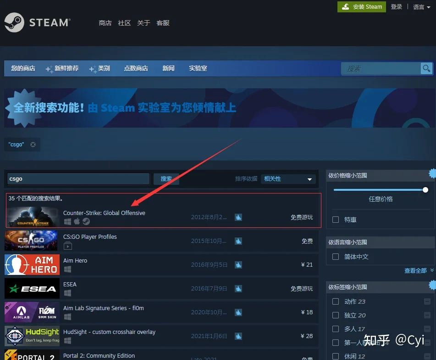Exclude the 动作 tag with minus icon
This screenshot has height=360, width=436.
click(427, 301)
